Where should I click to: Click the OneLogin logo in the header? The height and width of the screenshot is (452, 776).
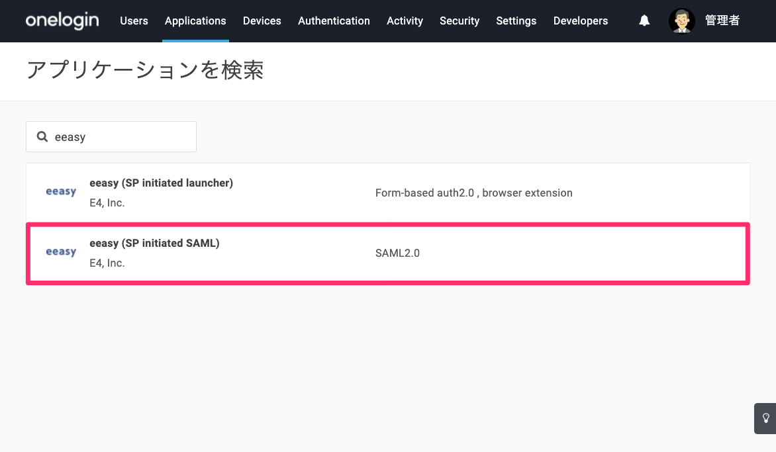point(62,21)
